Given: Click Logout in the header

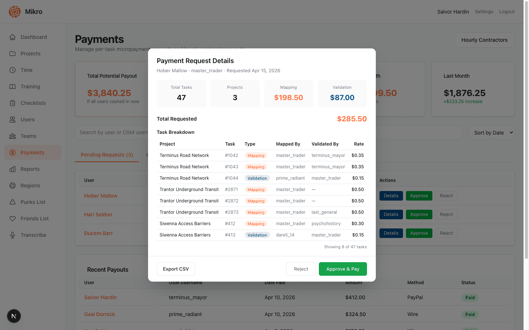Looking at the screenshot, I should point(507,11).
